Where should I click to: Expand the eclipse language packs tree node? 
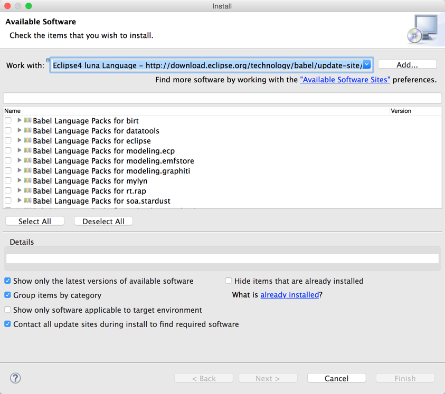point(20,140)
